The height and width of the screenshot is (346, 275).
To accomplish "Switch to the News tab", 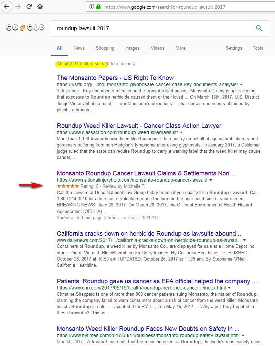I will click(79, 48).
